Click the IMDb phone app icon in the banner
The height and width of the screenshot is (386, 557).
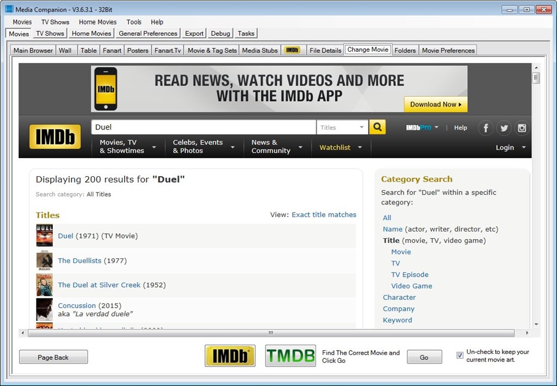tap(106, 89)
